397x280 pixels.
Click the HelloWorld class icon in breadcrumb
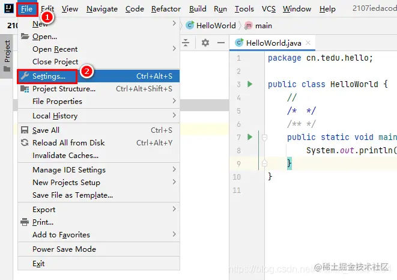[x=190, y=25]
